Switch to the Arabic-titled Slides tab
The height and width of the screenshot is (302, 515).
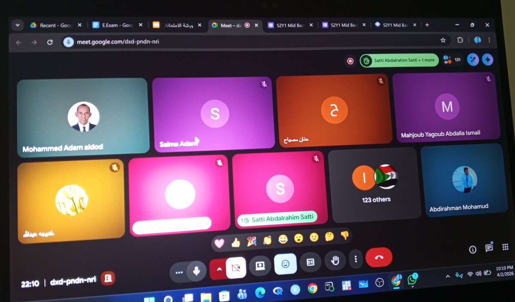coord(178,25)
